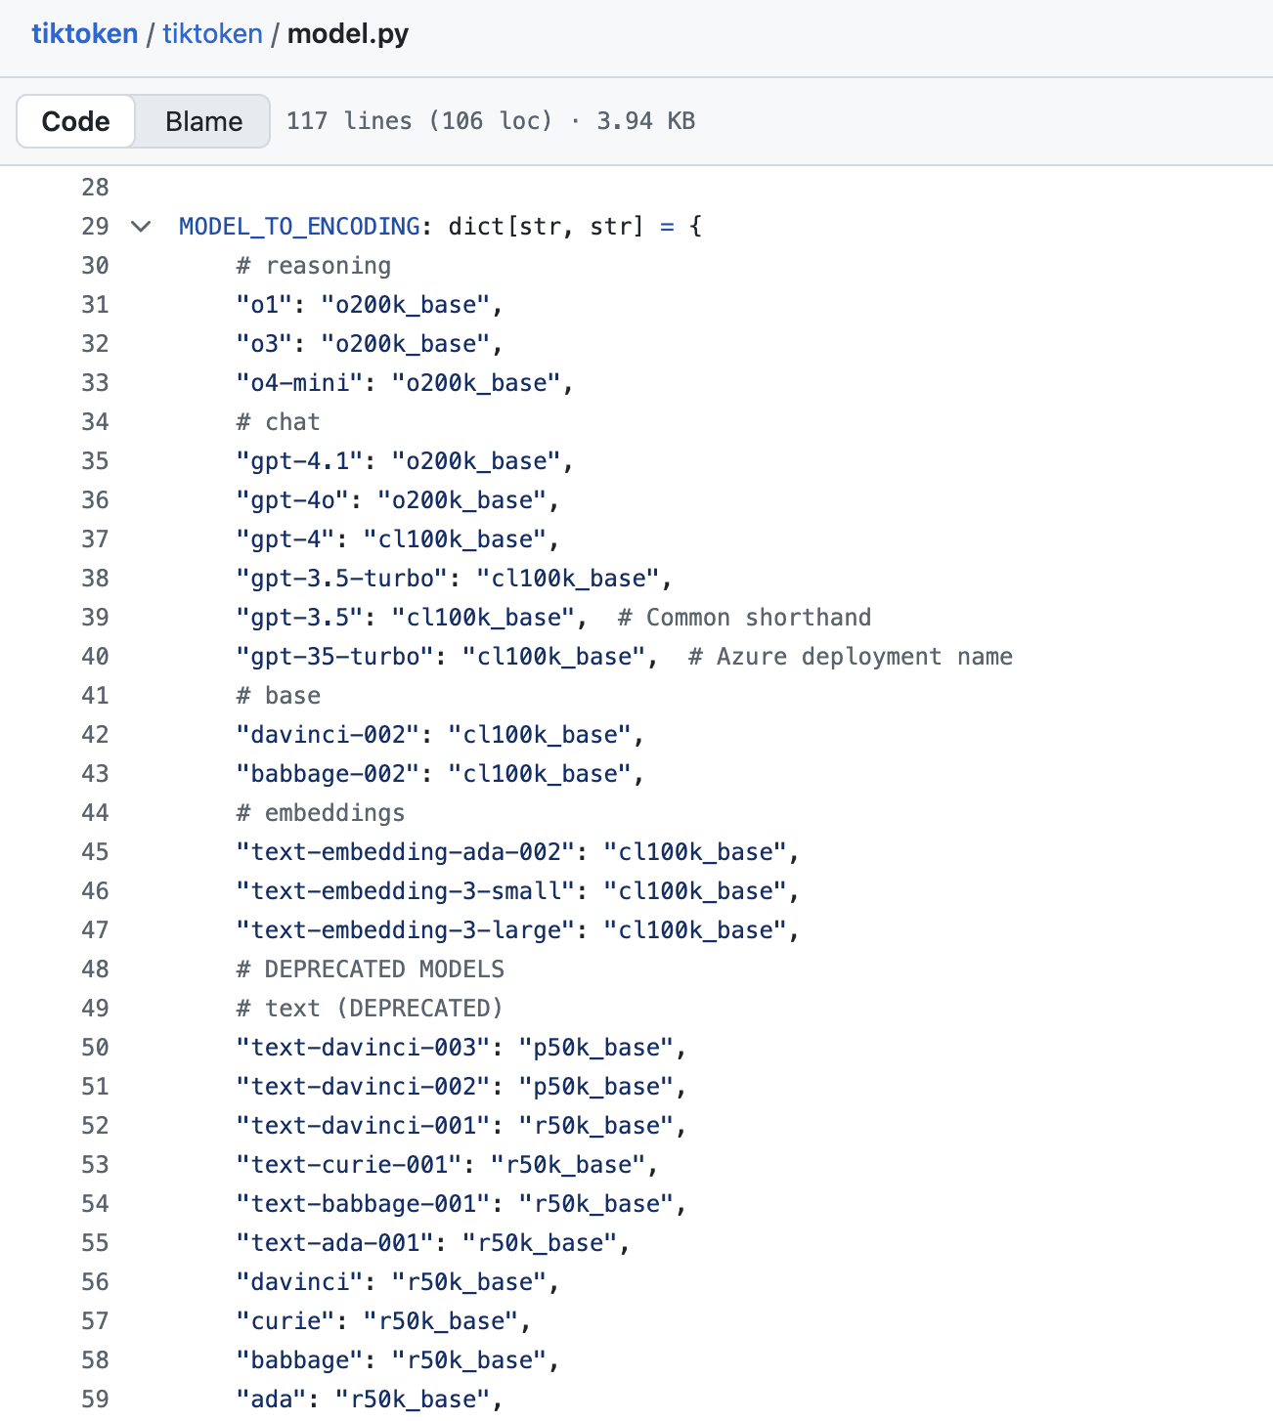Image resolution: width=1273 pixels, height=1421 pixels.
Task: Click the "text-curie-001" key string
Action: (350, 1165)
